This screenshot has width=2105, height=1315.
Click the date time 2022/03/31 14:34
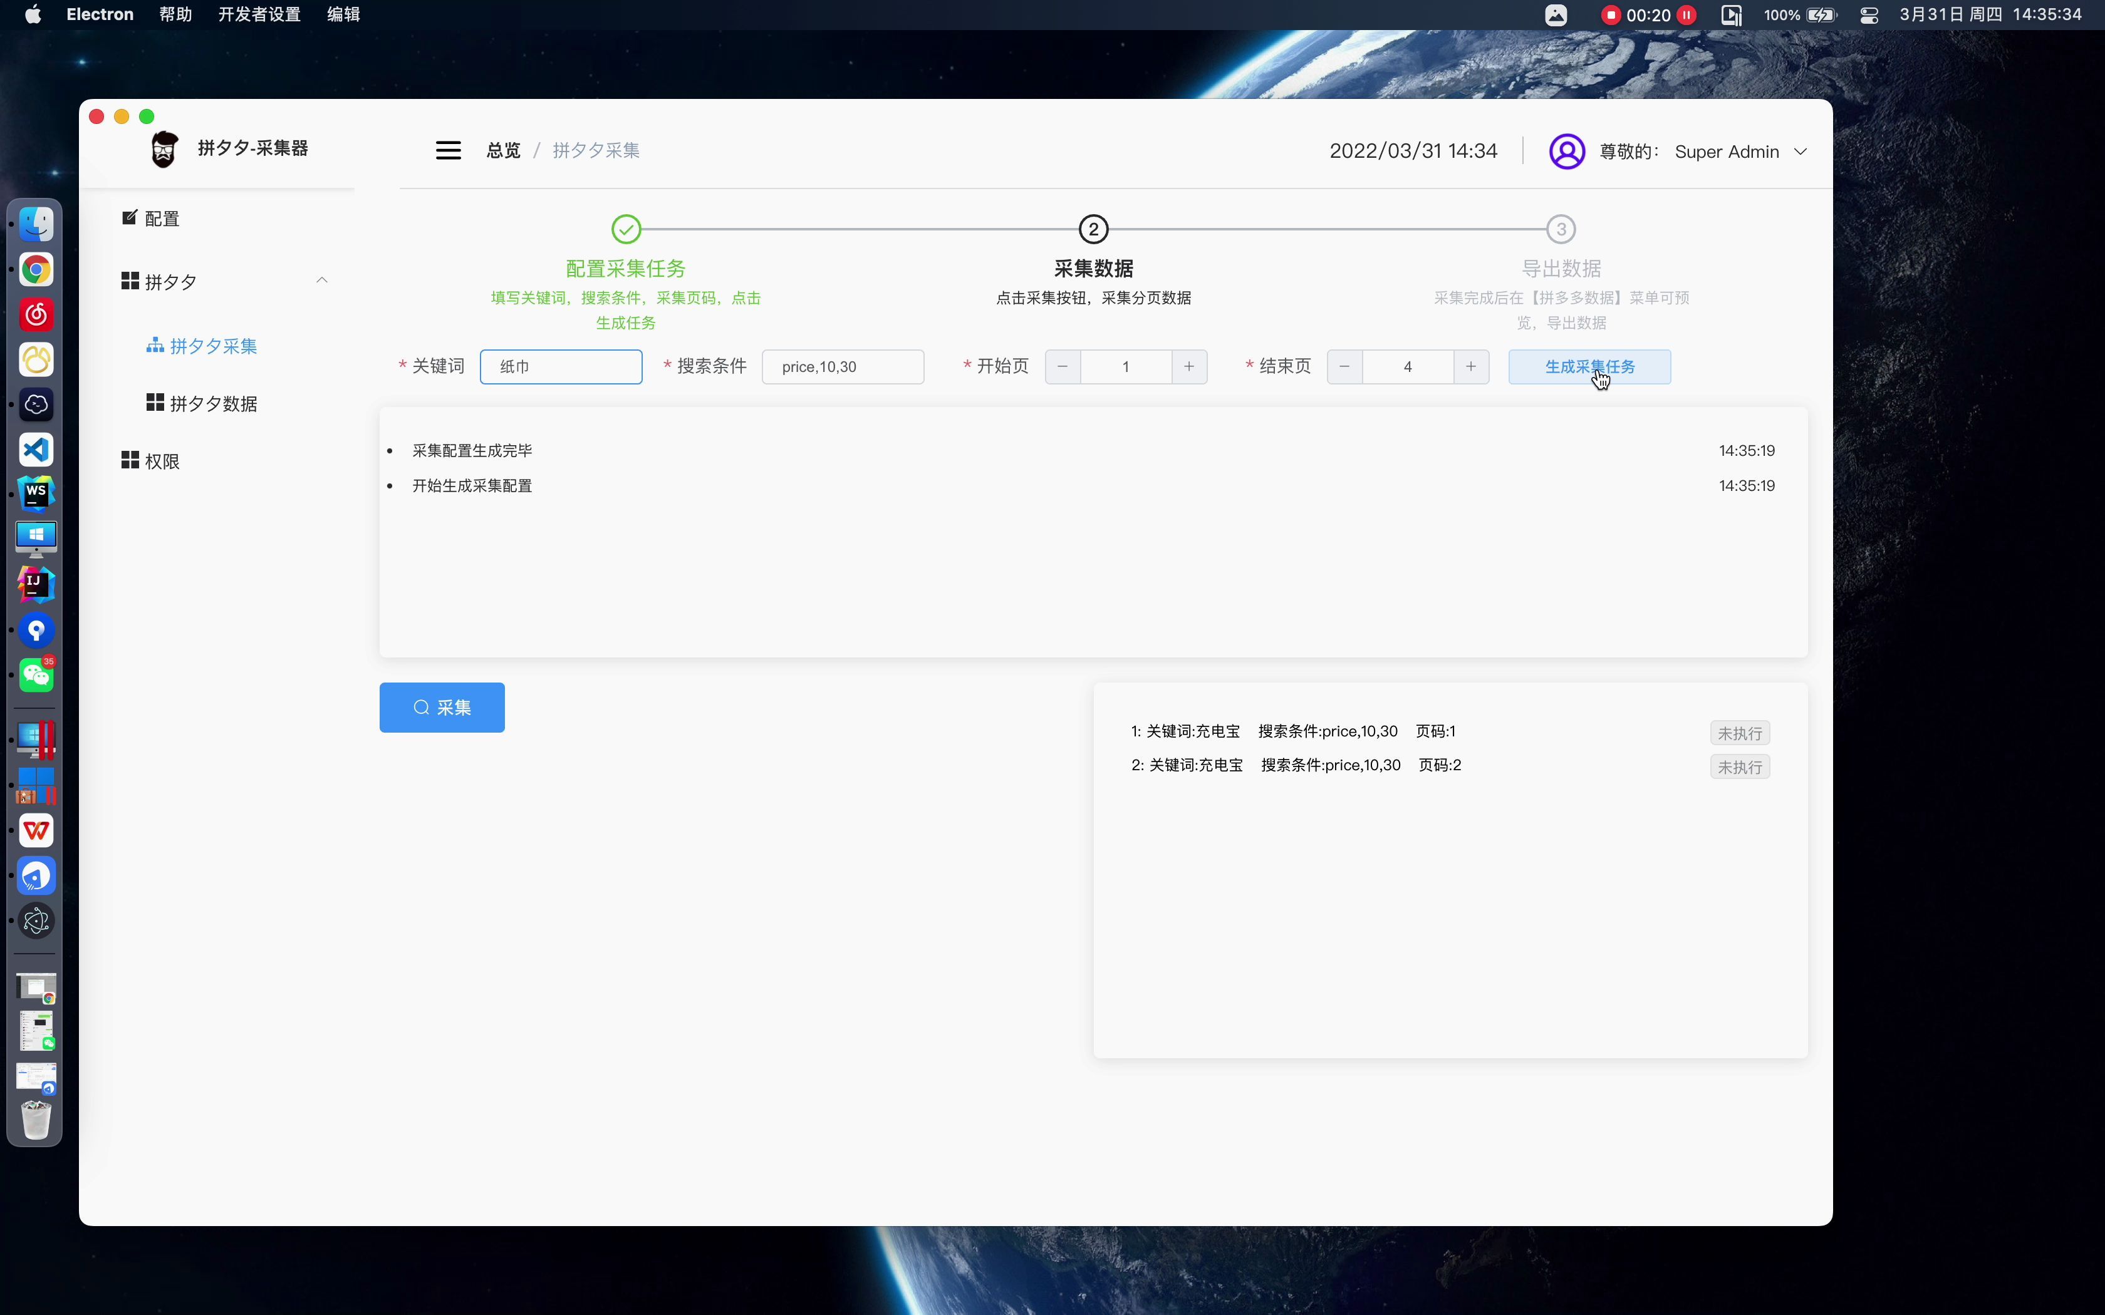pos(1413,150)
